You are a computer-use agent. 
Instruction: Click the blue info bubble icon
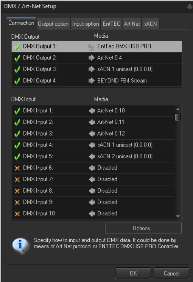pos(20,245)
